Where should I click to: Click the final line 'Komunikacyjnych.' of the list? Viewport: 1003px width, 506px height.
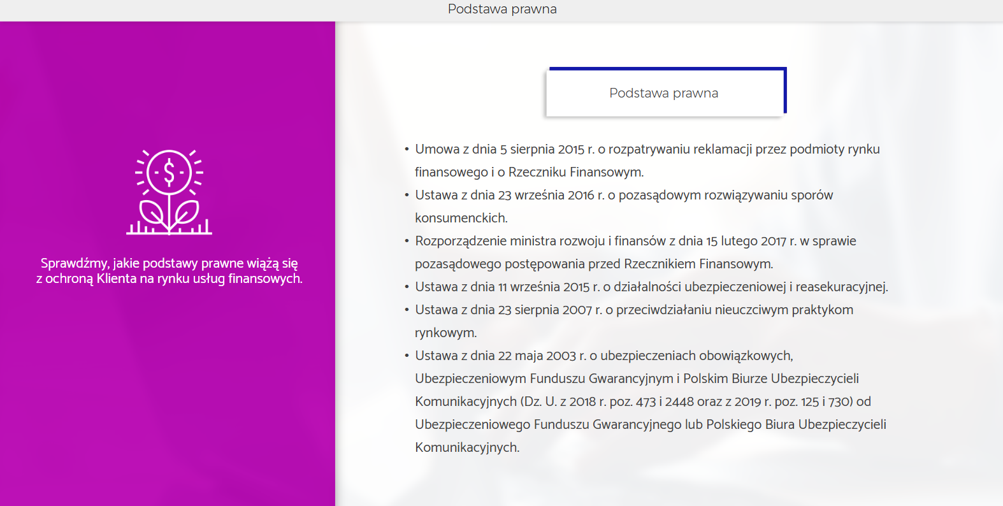coord(467,447)
